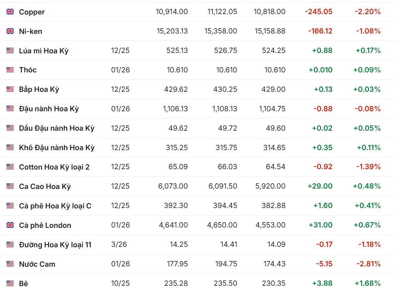Click the Cà phê London link
This screenshot has height=293, width=396.
(x=45, y=225)
